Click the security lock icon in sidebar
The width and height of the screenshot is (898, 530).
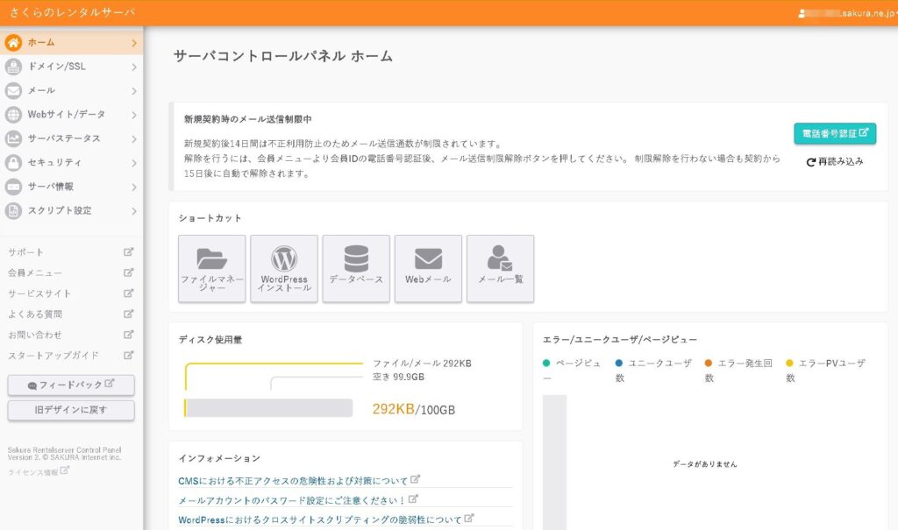point(13,163)
